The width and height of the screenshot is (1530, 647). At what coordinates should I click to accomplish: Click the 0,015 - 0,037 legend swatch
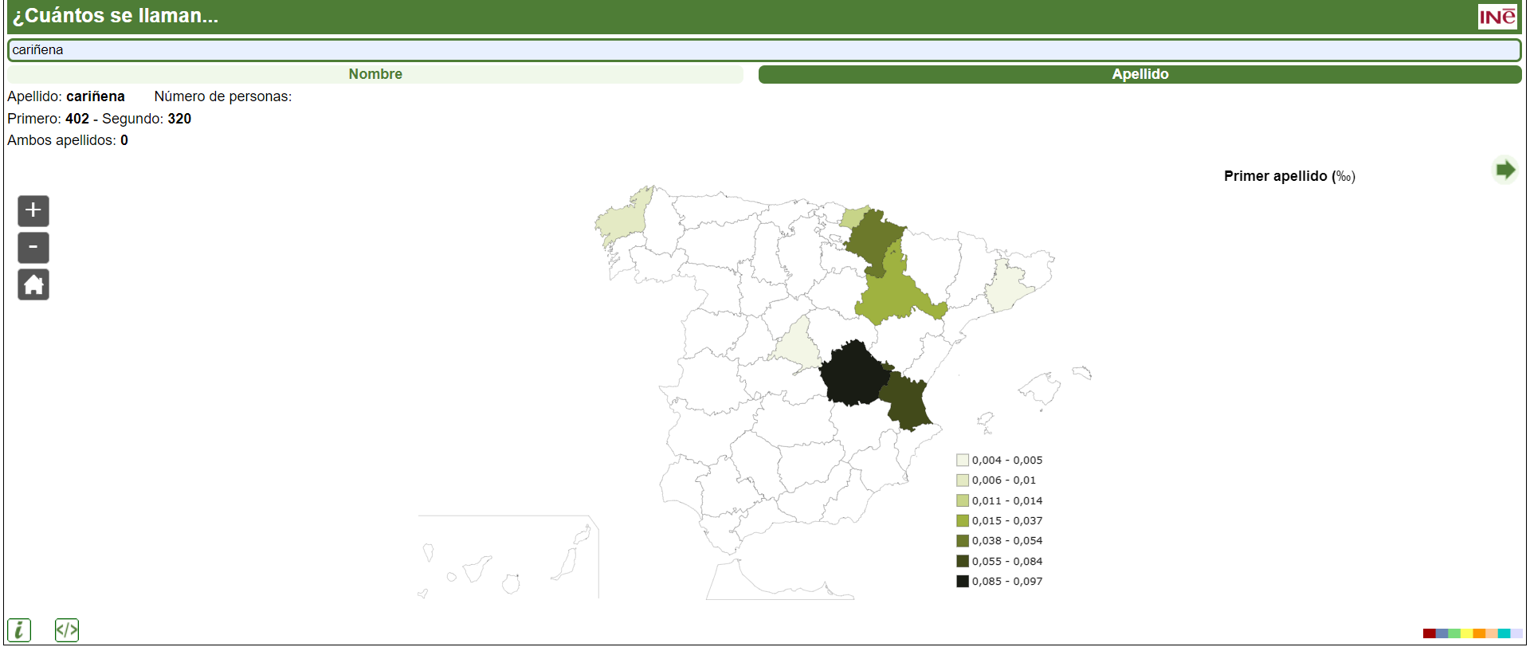[x=963, y=521]
